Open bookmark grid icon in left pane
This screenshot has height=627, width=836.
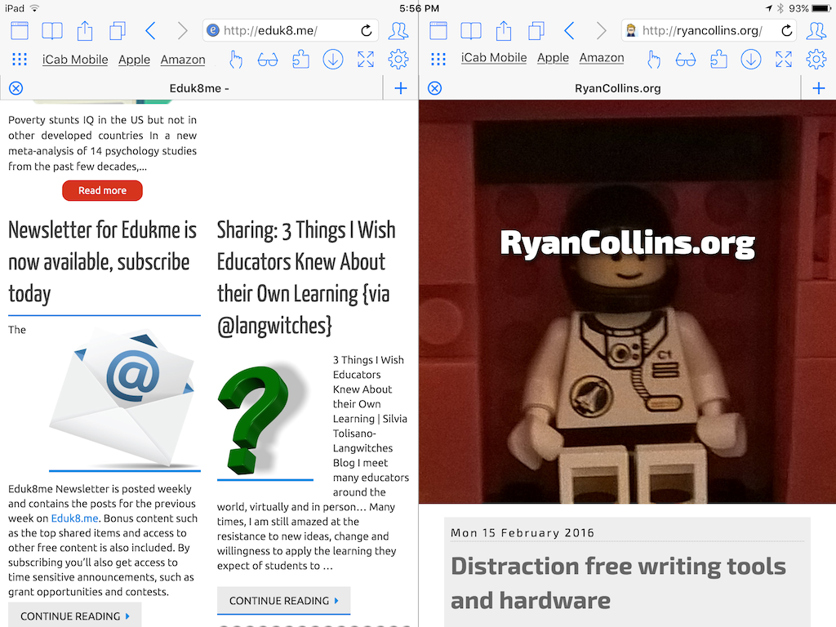click(20, 59)
